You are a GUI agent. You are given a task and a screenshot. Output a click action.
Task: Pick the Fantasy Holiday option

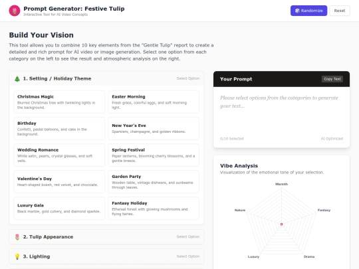tap(154, 208)
